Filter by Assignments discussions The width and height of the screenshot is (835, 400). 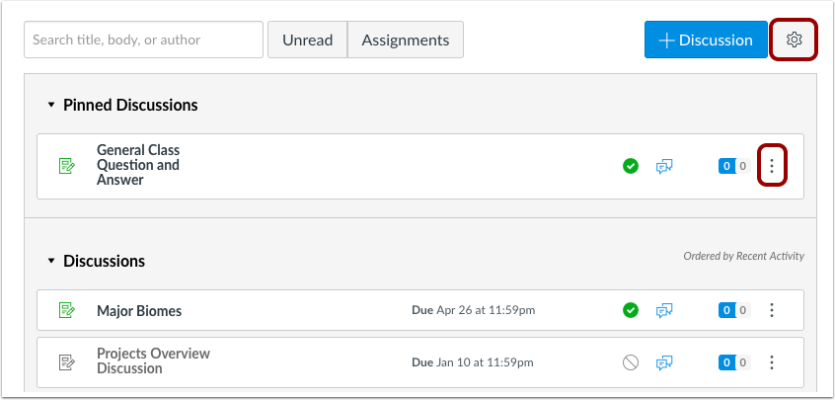click(405, 40)
